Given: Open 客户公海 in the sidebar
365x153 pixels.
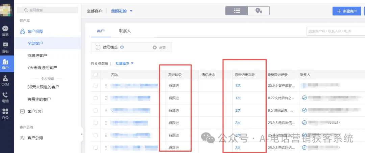Looking at the screenshot, I should coord(35,138).
